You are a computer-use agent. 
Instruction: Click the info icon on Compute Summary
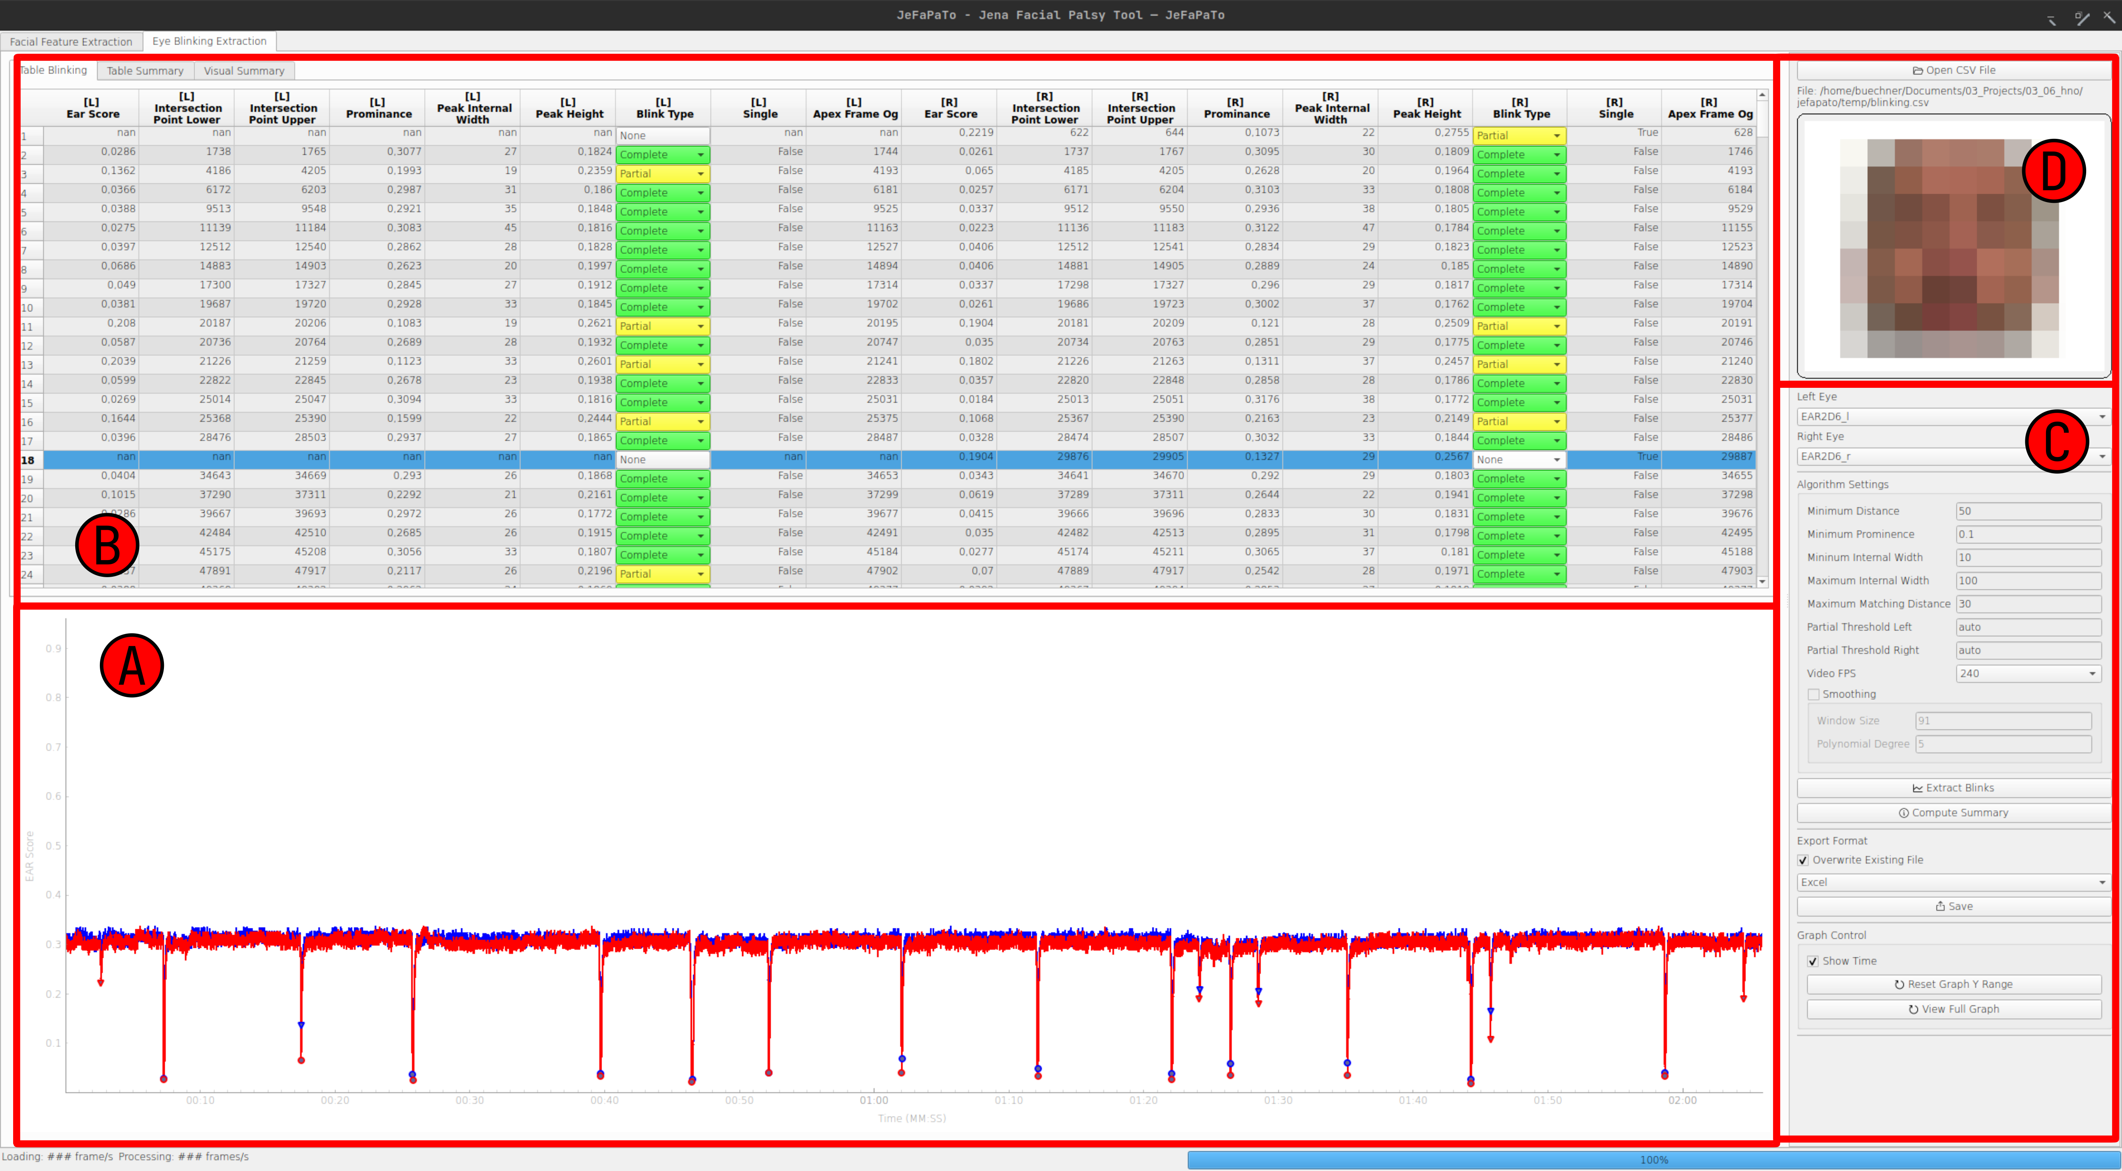[x=1904, y=813]
